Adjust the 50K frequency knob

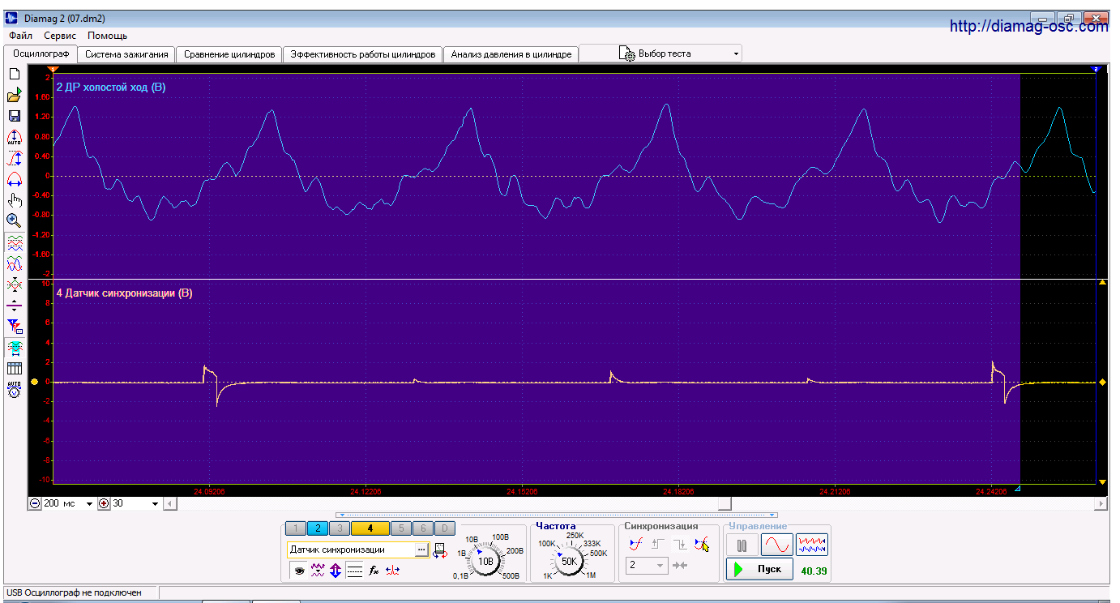pyautogui.click(x=569, y=561)
